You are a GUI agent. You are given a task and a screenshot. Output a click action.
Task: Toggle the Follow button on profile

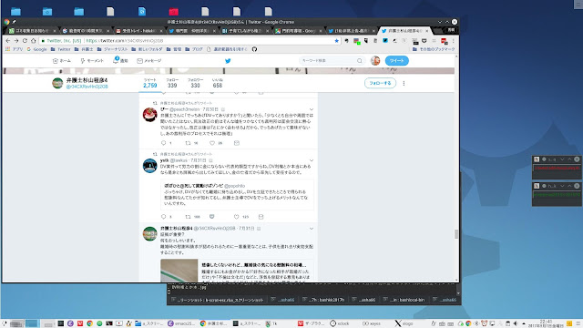point(380,83)
